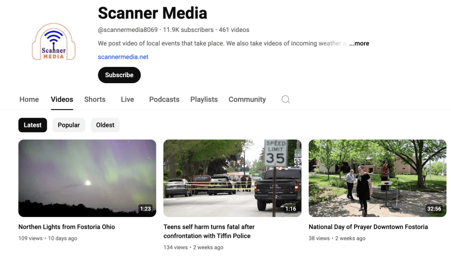Screen dimensions: 451x264
Task: Click title National Day of Prayer Downtown Fostoria
Action: (368, 227)
